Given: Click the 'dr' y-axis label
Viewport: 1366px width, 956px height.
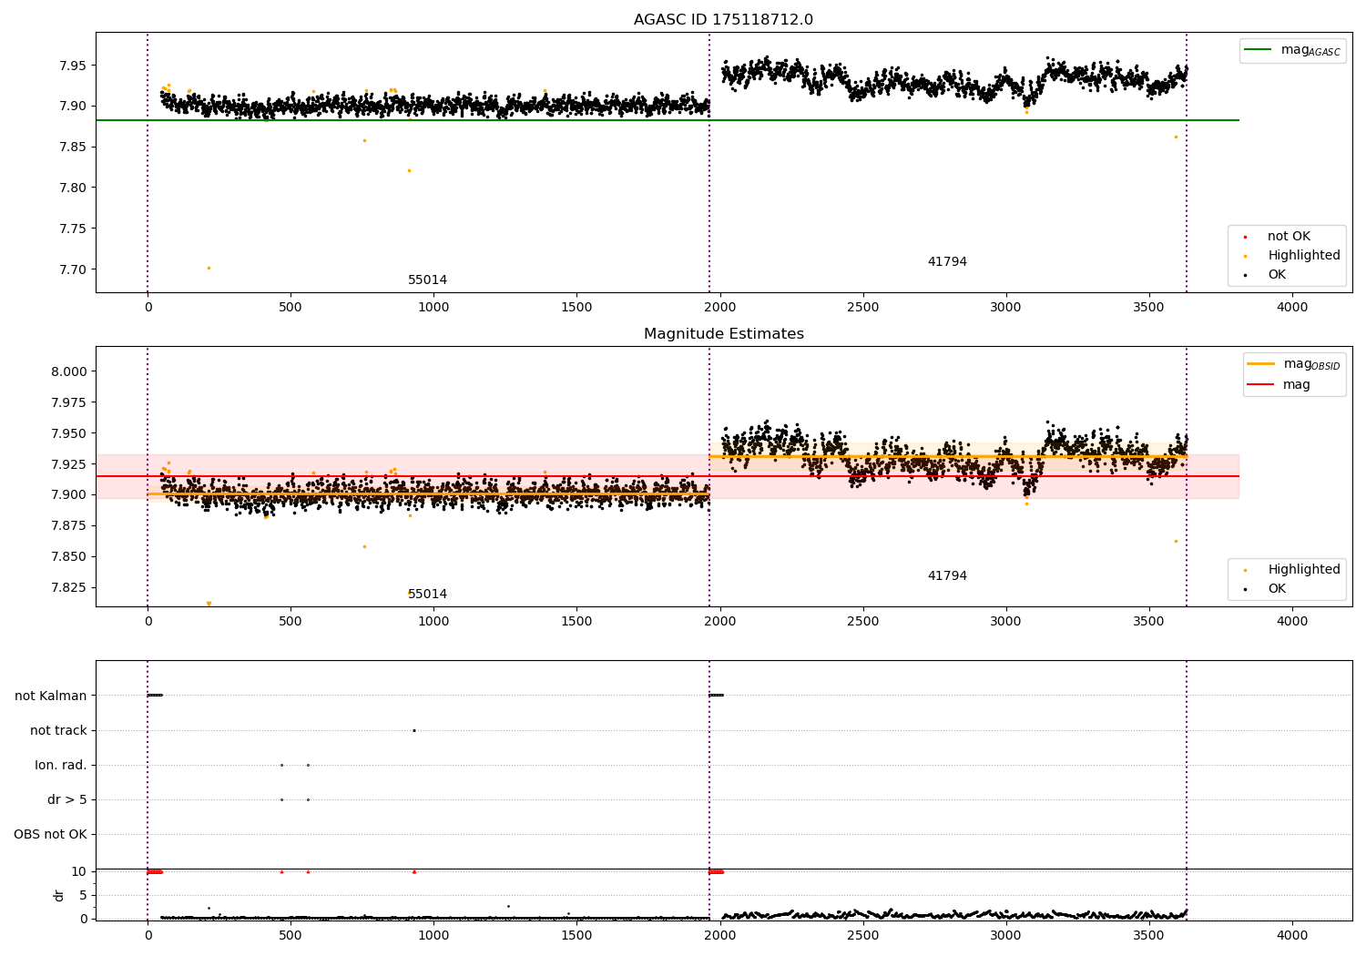Looking at the screenshot, I should [x=59, y=895].
